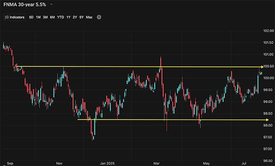Open chart settings gear icon

tap(99, 17)
